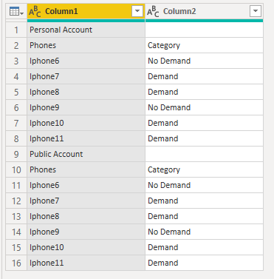Image resolution: width=274 pixels, height=279 pixels.
Task: Select the Iphone10 cell in row 7
Action: pyautogui.click(x=86, y=123)
